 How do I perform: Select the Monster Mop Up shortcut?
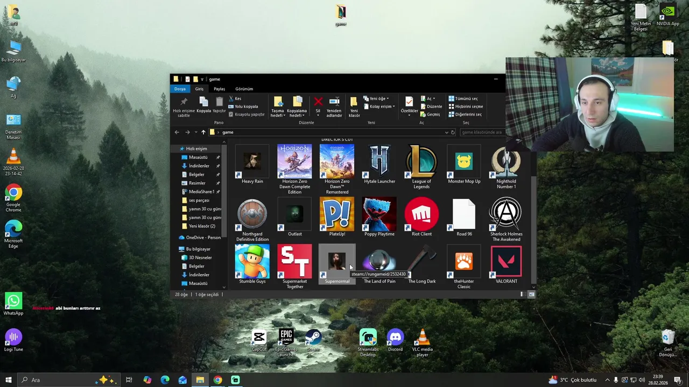(x=464, y=164)
